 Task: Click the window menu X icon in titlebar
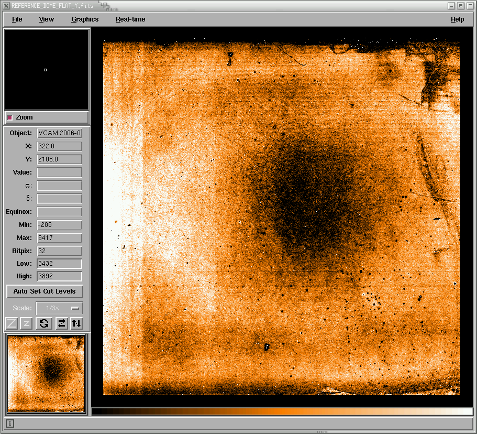(6, 5)
